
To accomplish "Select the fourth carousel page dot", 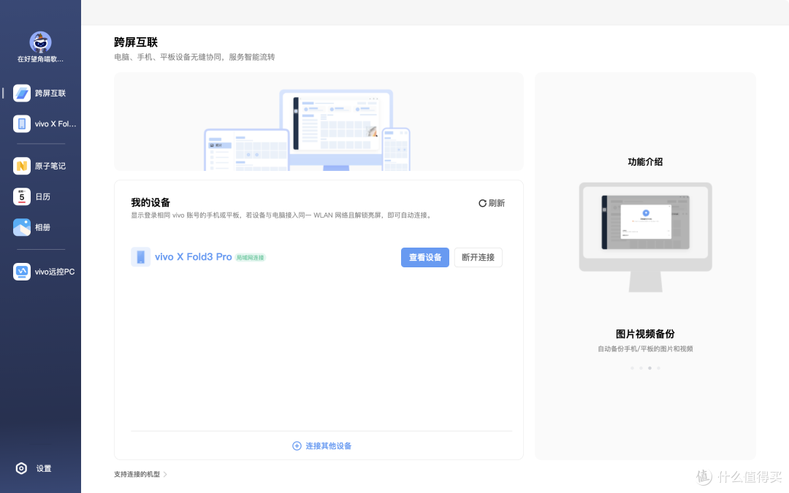I will [659, 368].
